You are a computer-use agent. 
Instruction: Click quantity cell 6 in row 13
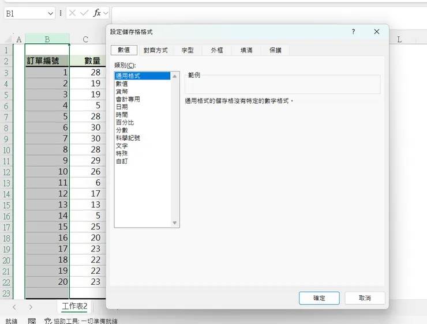pyautogui.click(x=87, y=183)
